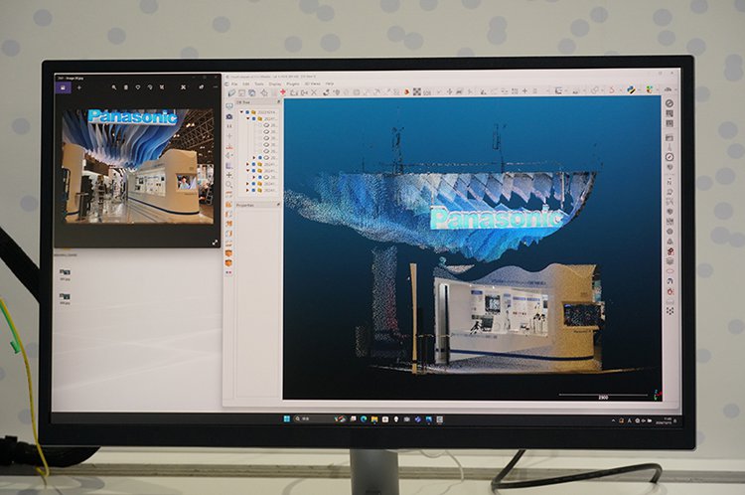This screenshot has width=745, height=495.
Task: Click the dotted-cluster icon at right toolbar bottom
Action: pos(670,311)
